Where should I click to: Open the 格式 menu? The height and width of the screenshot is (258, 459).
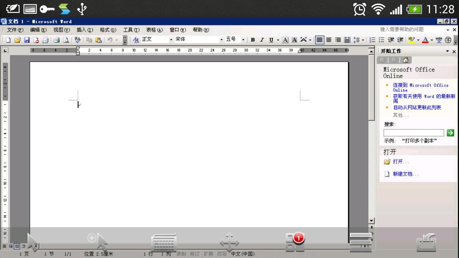pos(107,30)
